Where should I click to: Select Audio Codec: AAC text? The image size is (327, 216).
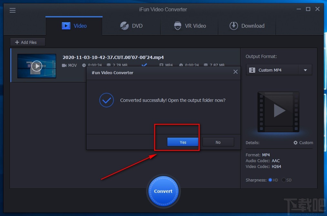click(x=263, y=161)
